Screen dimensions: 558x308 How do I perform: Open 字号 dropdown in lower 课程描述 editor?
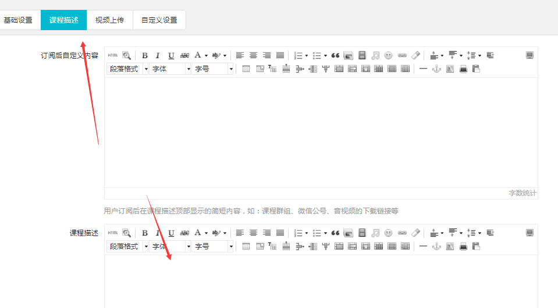pos(213,247)
